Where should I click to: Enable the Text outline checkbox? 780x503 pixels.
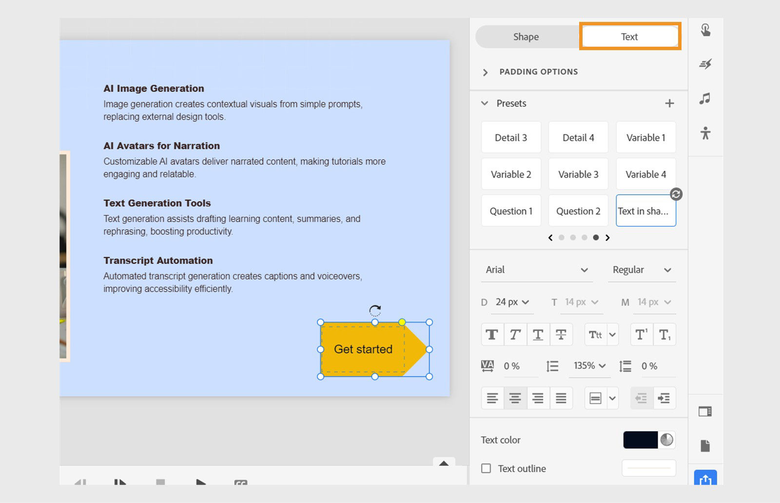click(486, 468)
